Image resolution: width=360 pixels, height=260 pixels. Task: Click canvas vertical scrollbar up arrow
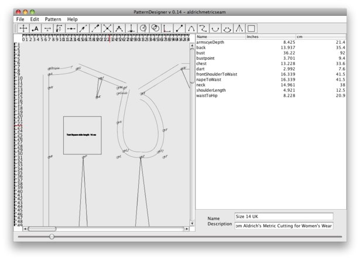click(192, 46)
